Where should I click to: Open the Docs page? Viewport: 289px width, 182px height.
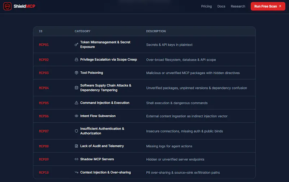[221, 6]
